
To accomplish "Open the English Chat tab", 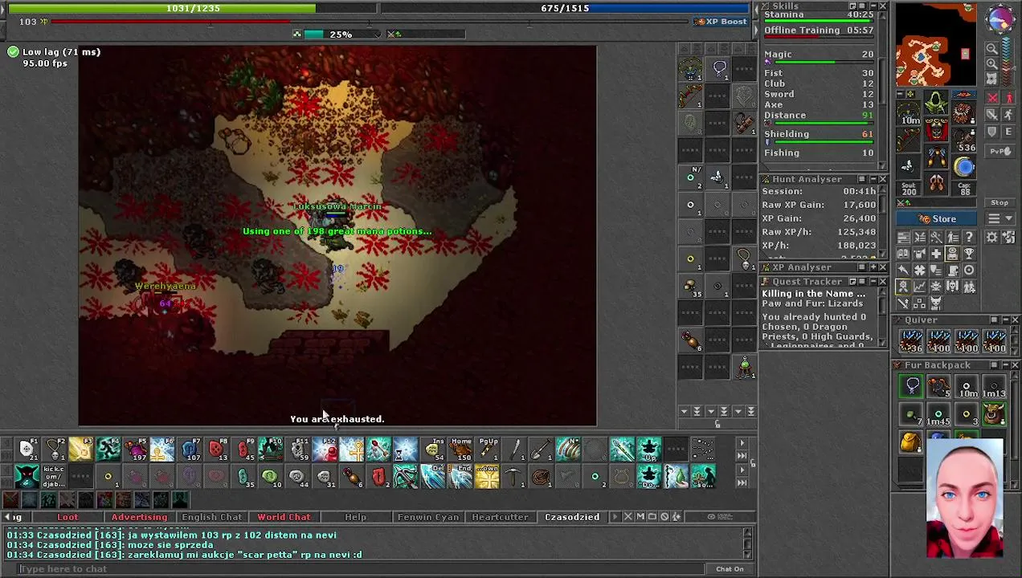I will pos(211,517).
